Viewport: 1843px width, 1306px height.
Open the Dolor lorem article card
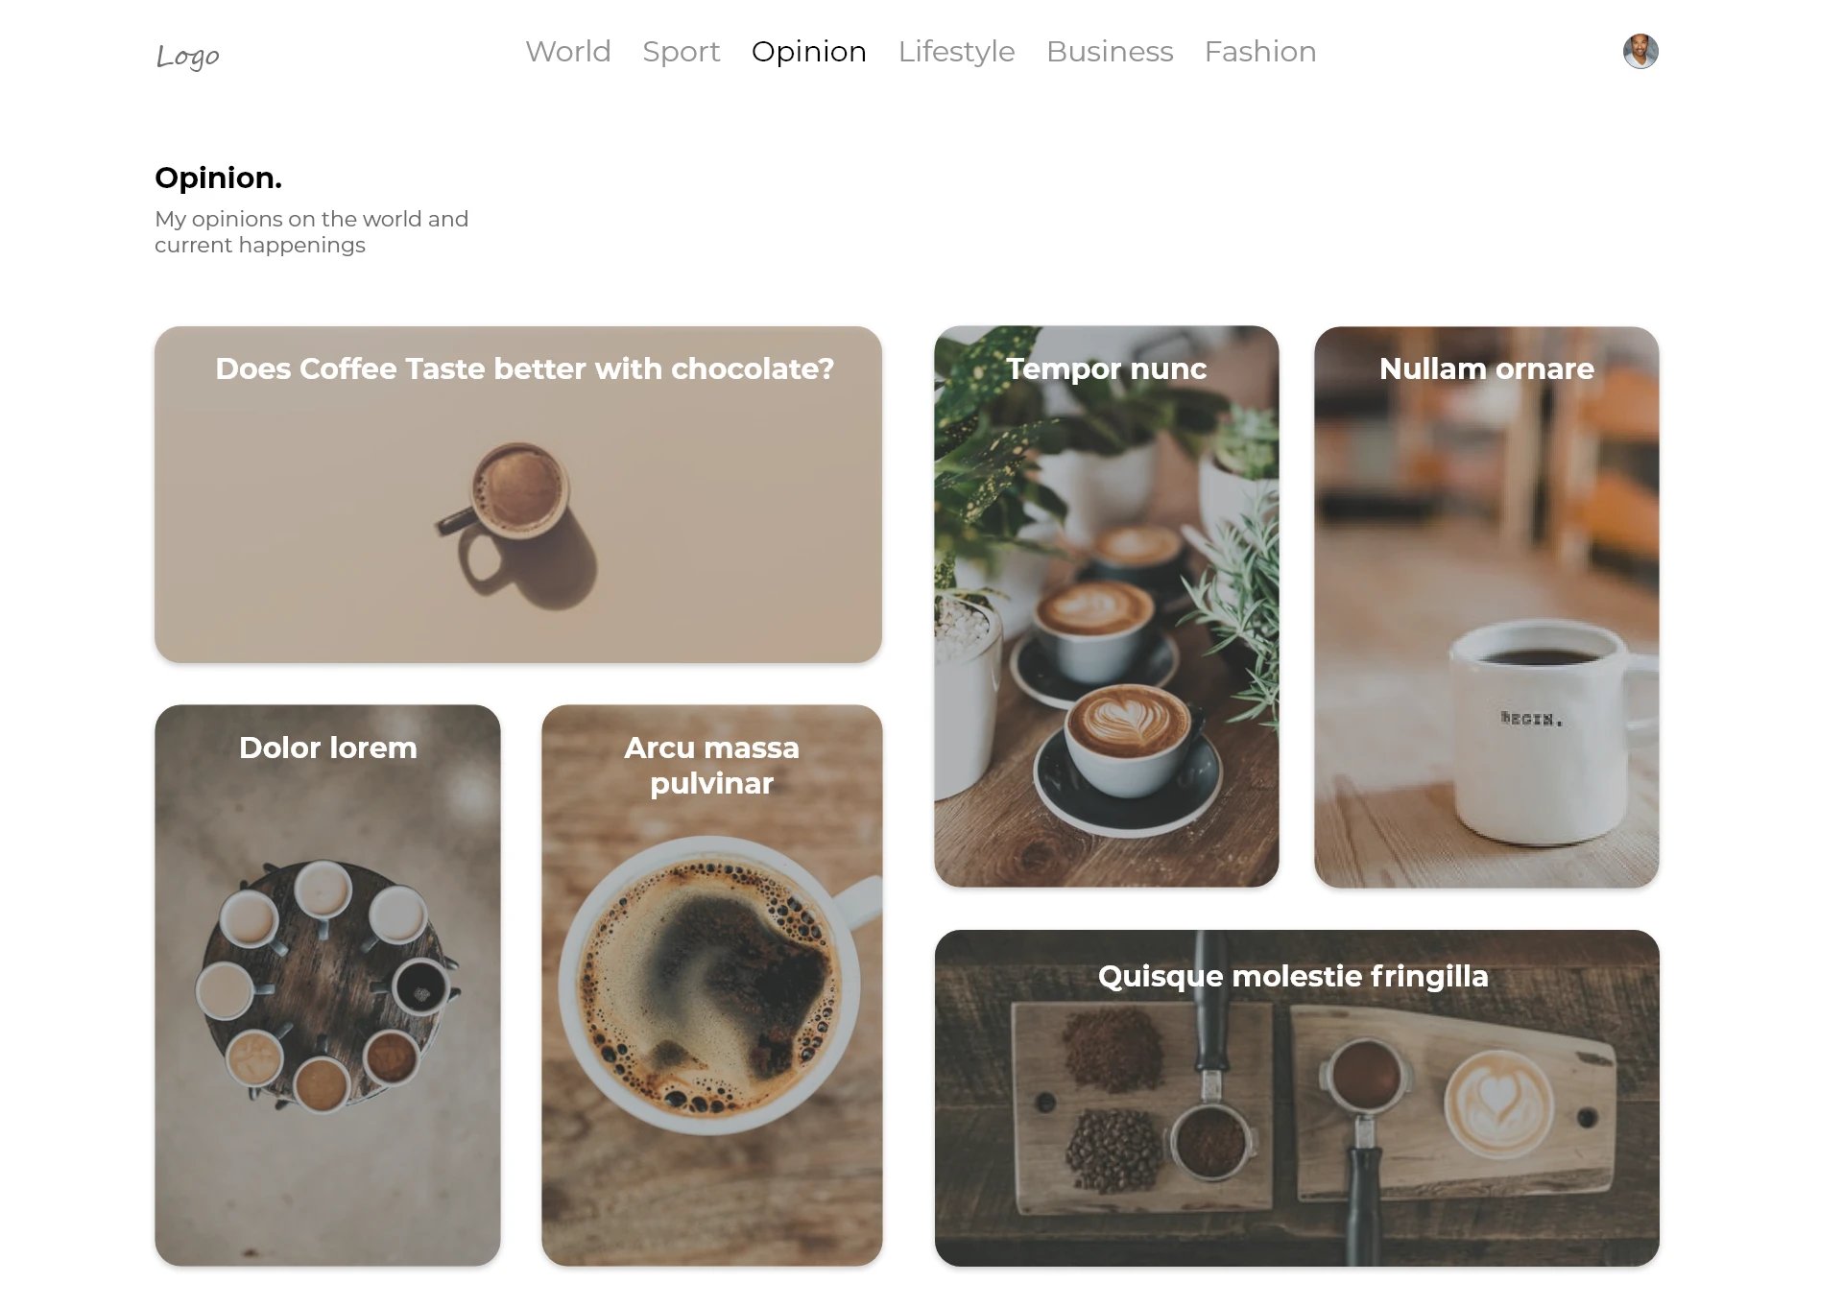327,985
